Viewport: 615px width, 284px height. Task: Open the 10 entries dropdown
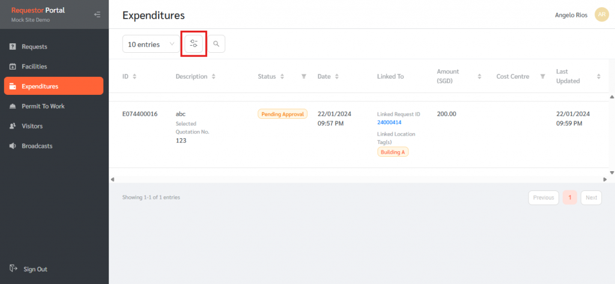pyautogui.click(x=150, y=44)
